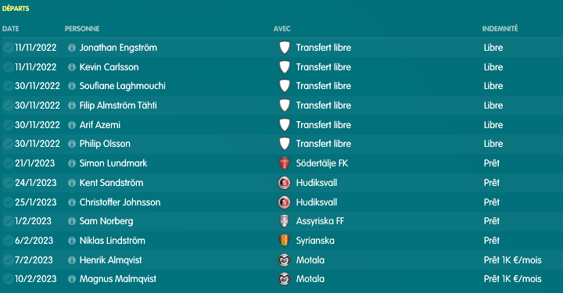Click the info icon beside Jonathan Engström

[72, 48]
